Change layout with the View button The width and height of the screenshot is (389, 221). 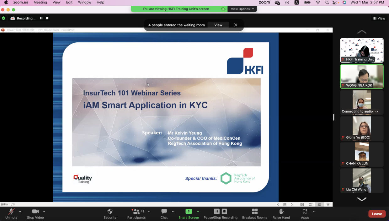click(379, 18)
